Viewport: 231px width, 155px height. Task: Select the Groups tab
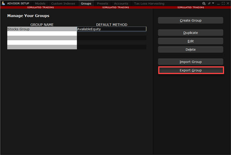(x=86, y=3)
